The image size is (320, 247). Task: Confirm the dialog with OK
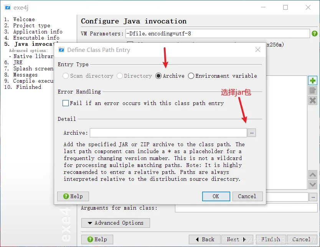216,197
